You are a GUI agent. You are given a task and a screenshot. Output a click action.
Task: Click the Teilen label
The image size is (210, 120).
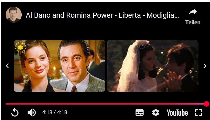pyautogui.click(x=193, y=22)
